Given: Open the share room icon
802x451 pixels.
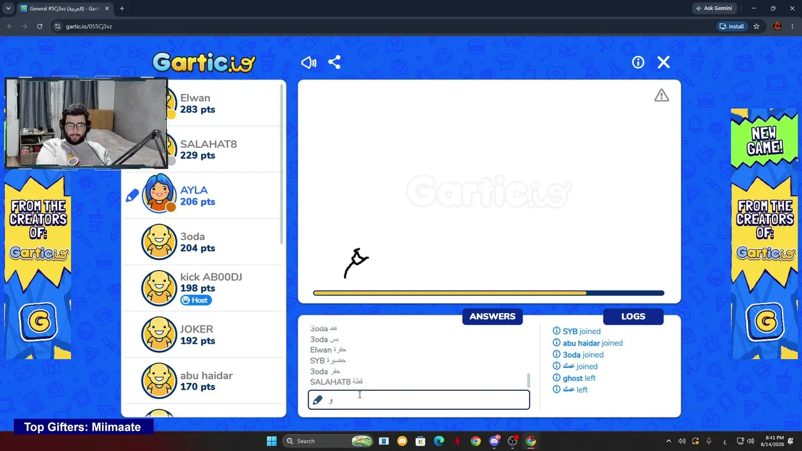Looking at the screenshot, I should point(335,62).
